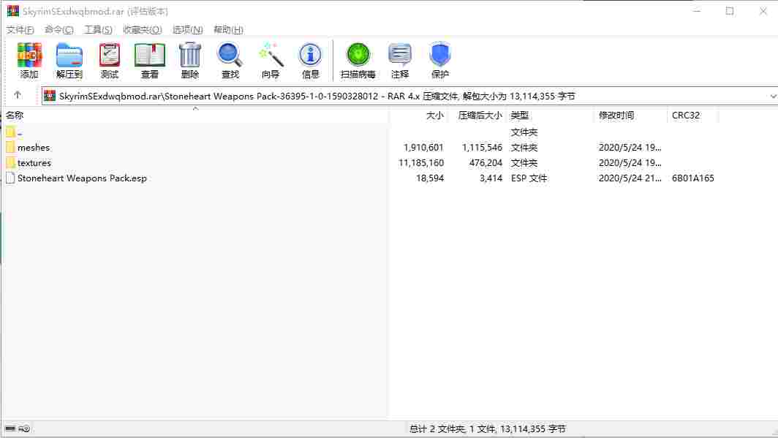Screen dimensions: 778x438
Task: Sort by CRC32 column header
Action: tap(686, 115)
